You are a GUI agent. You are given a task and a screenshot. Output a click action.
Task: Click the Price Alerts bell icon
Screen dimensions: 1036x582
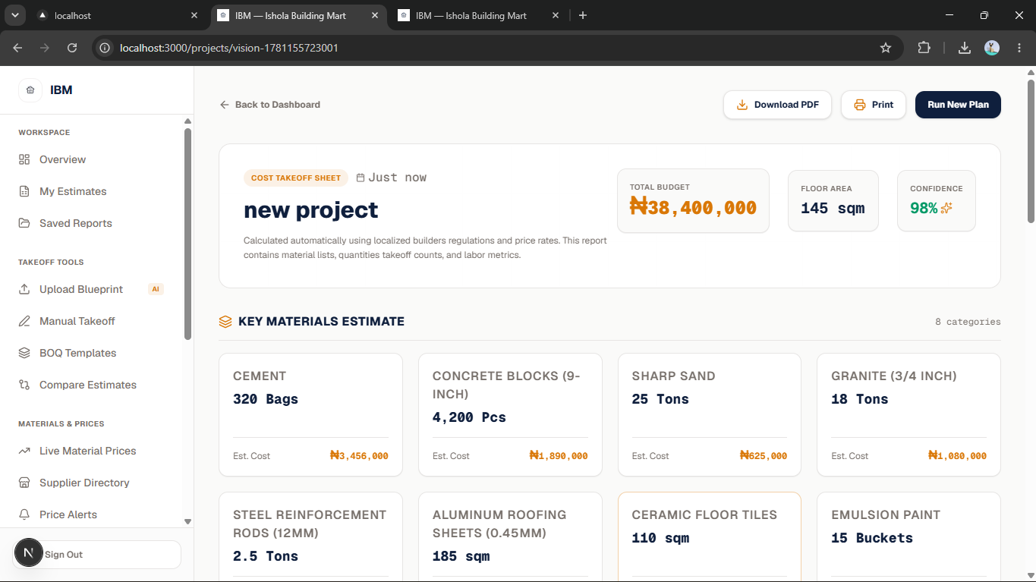(24, 514)
